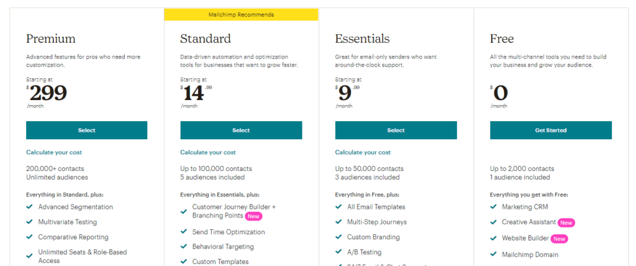Click Custom Templates feature text

220,262
